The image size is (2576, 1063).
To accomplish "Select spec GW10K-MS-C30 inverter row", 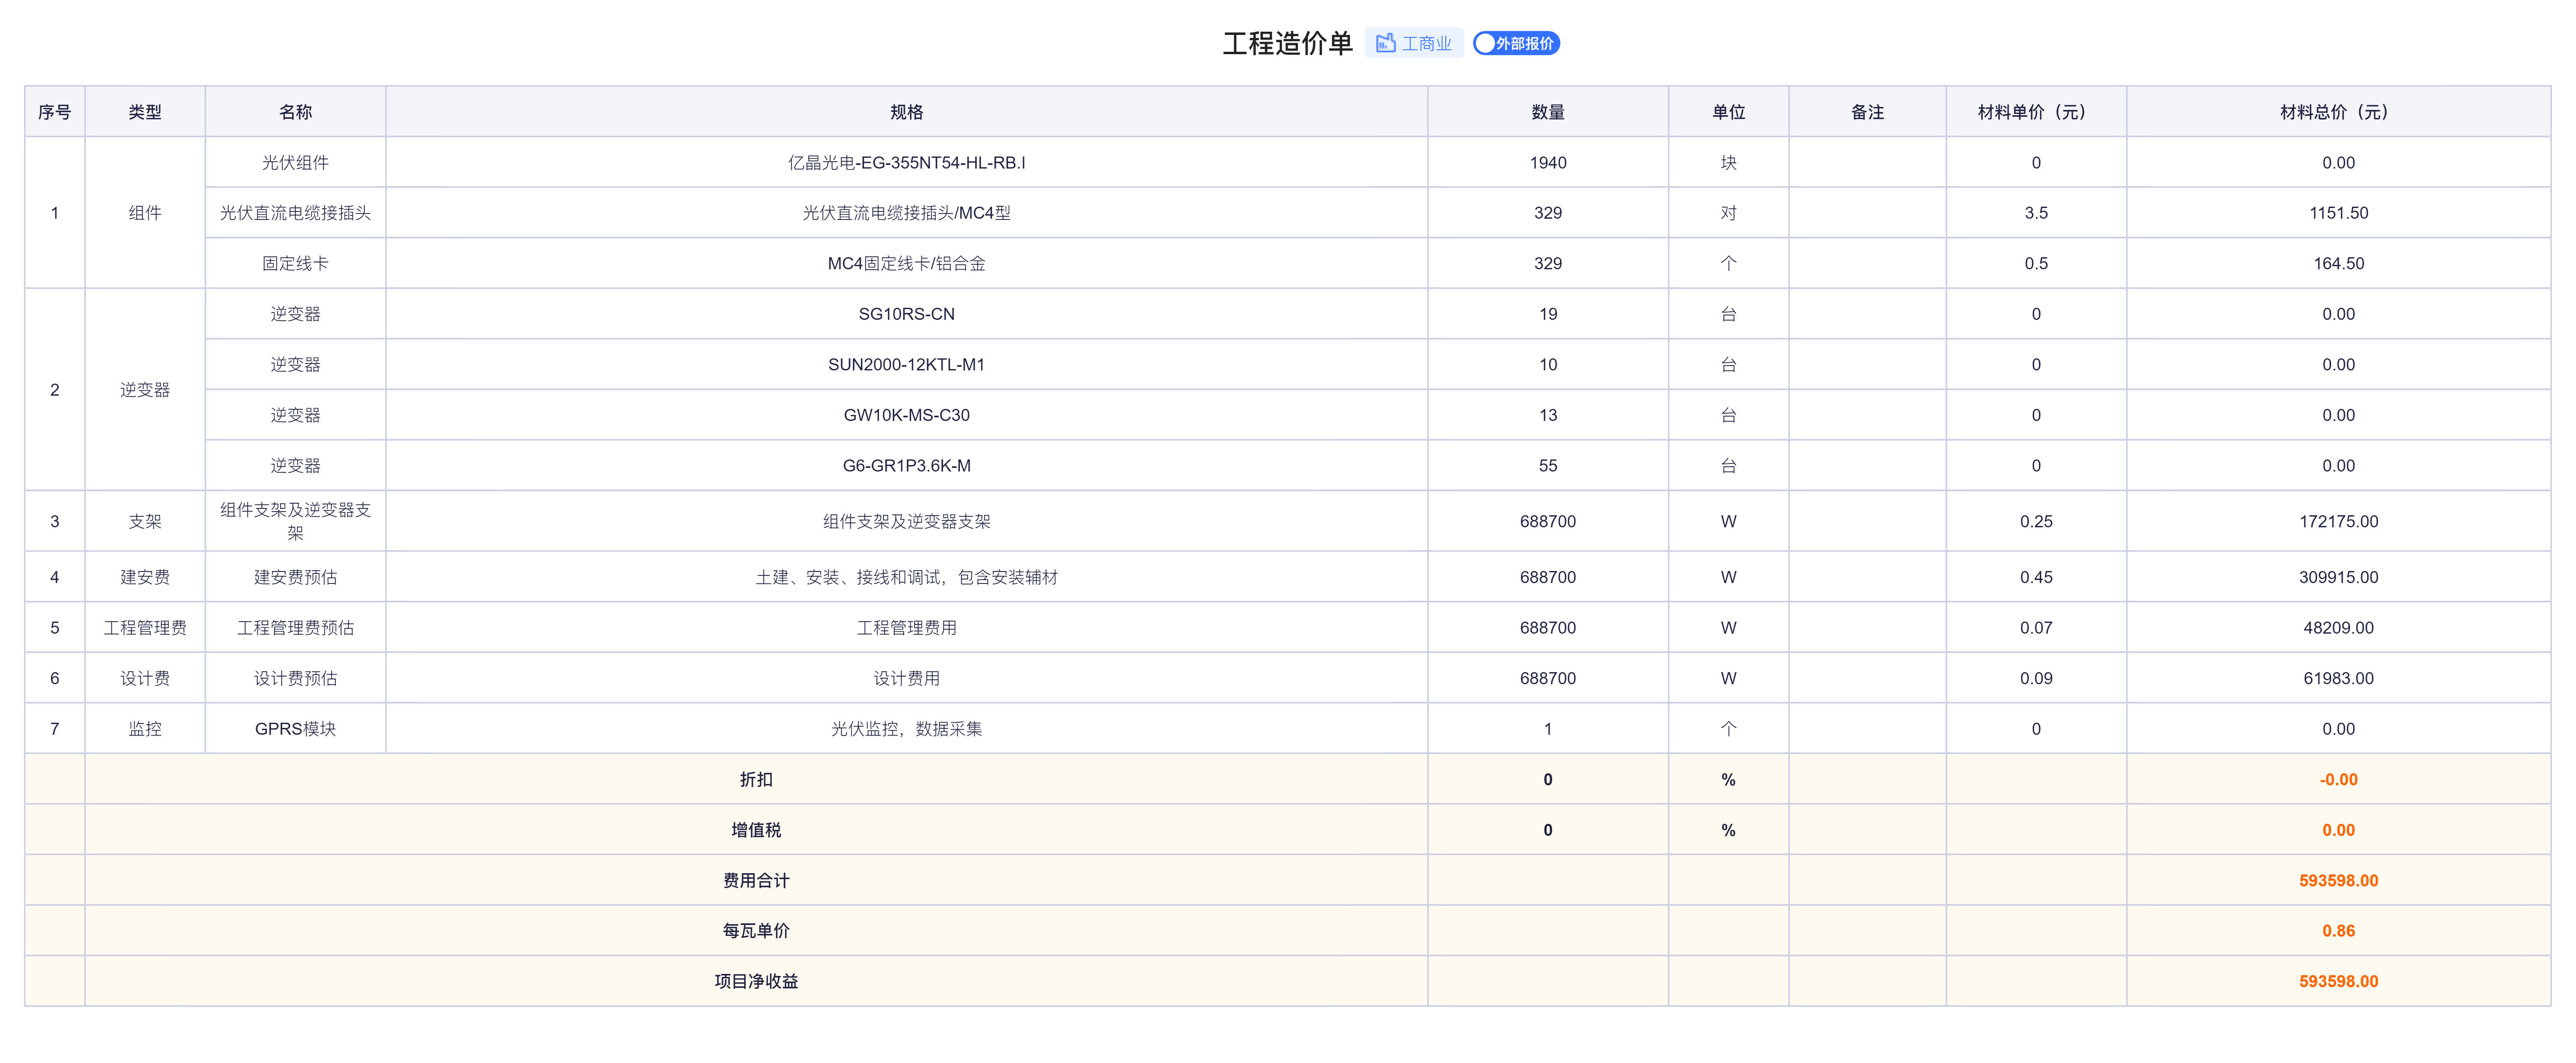I will 906,415.
